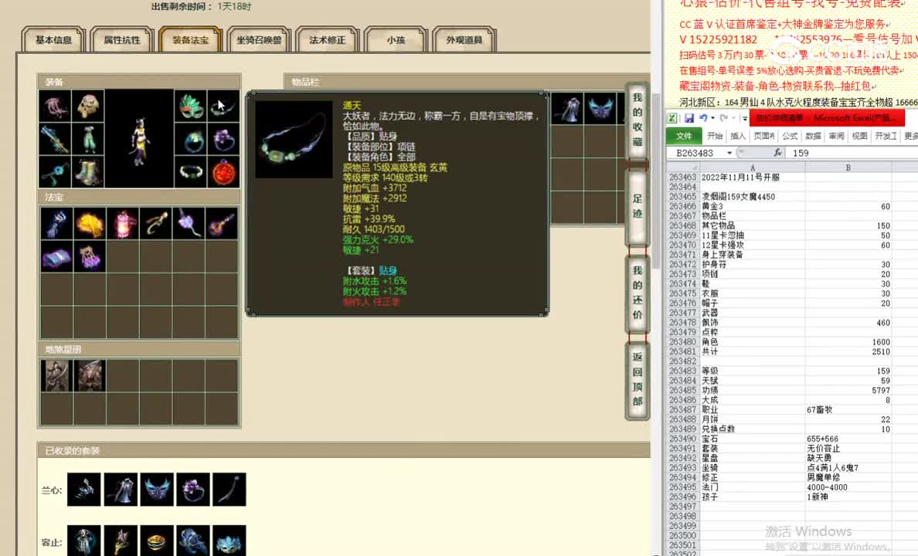Select the pink jellyfish accessory in equipment
The image size is (918, 556).
click(55, 106)
